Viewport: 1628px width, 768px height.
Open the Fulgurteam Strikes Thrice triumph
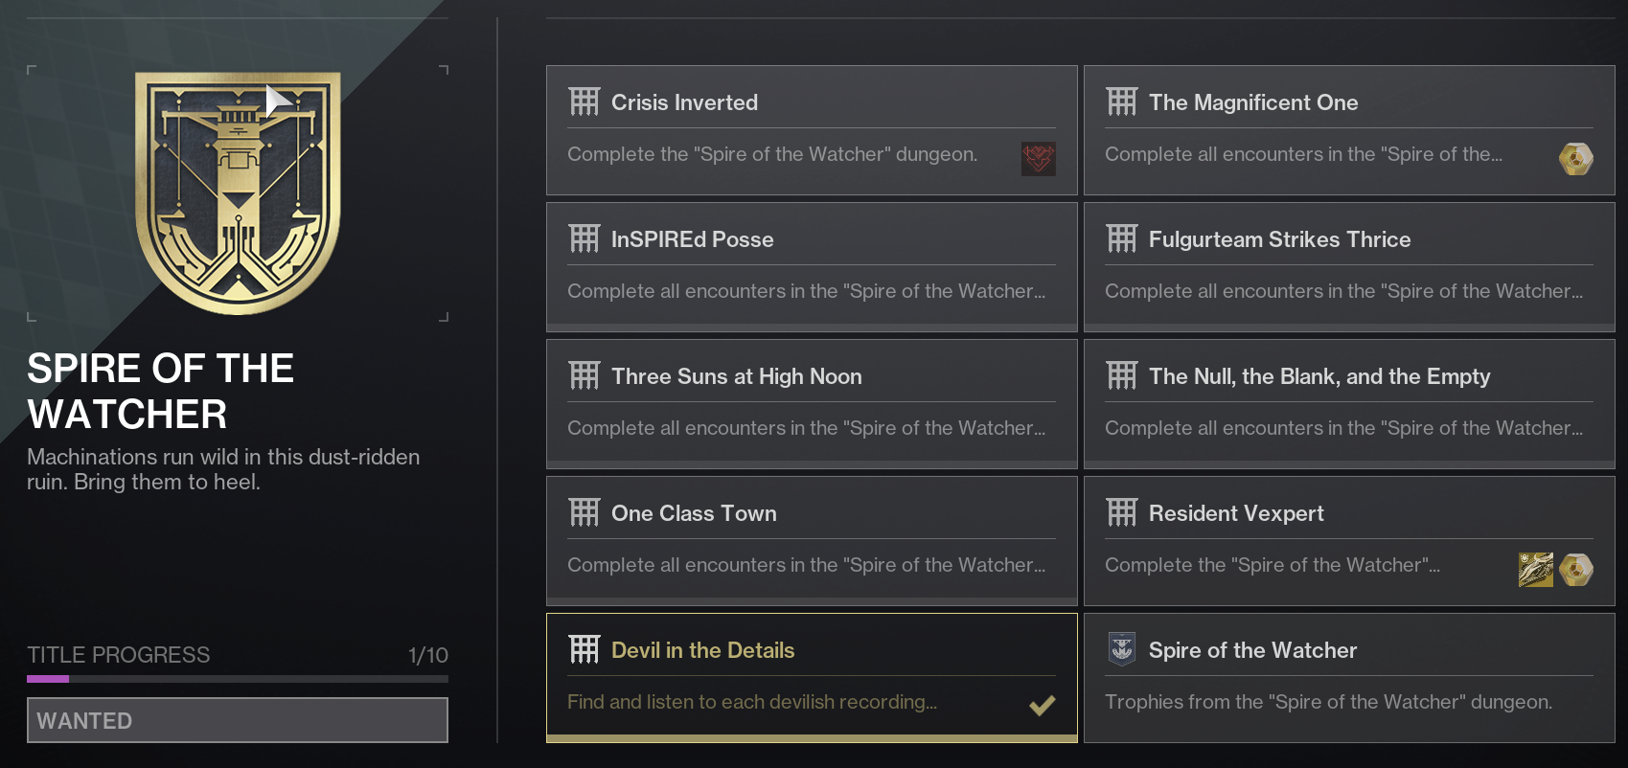tap(1349, 266)
